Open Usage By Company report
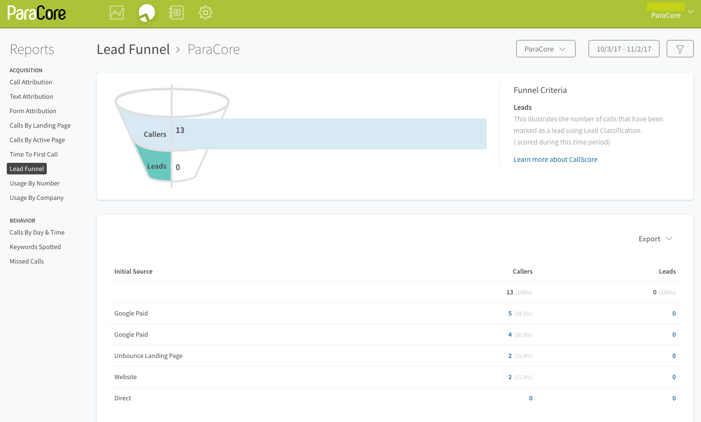The height and width of the screenshot is (422, 701). point(37,198)
